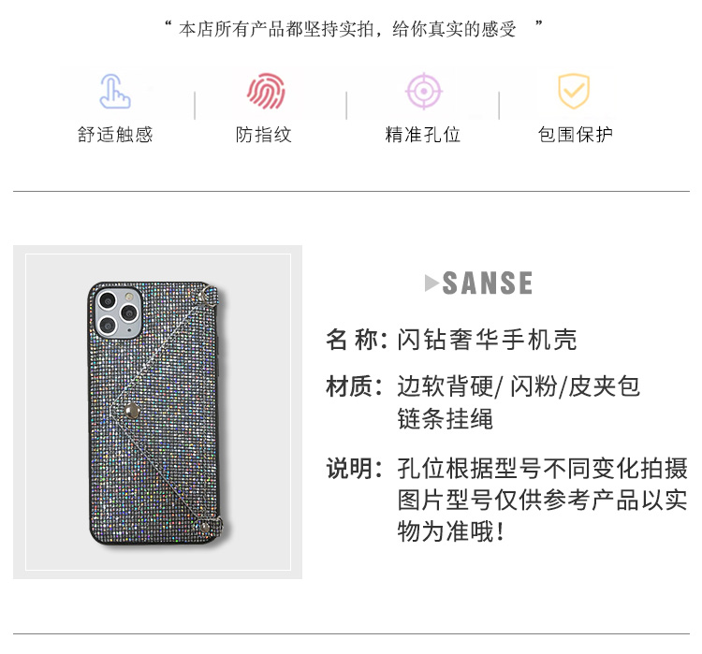Click the yellow shield checkmark icon

click(x=574, y=92)
